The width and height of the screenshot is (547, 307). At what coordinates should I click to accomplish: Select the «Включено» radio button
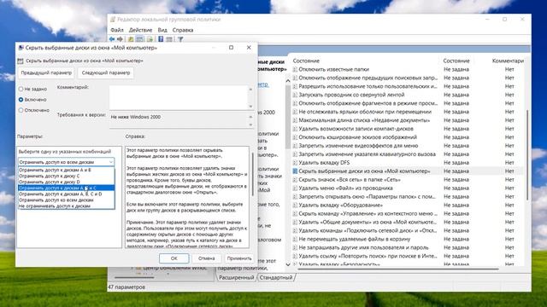coord(21,100)
